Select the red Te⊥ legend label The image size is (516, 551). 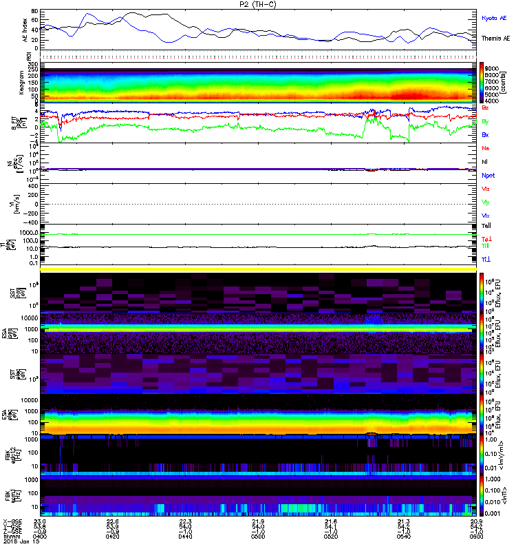(x=486, y=239)
